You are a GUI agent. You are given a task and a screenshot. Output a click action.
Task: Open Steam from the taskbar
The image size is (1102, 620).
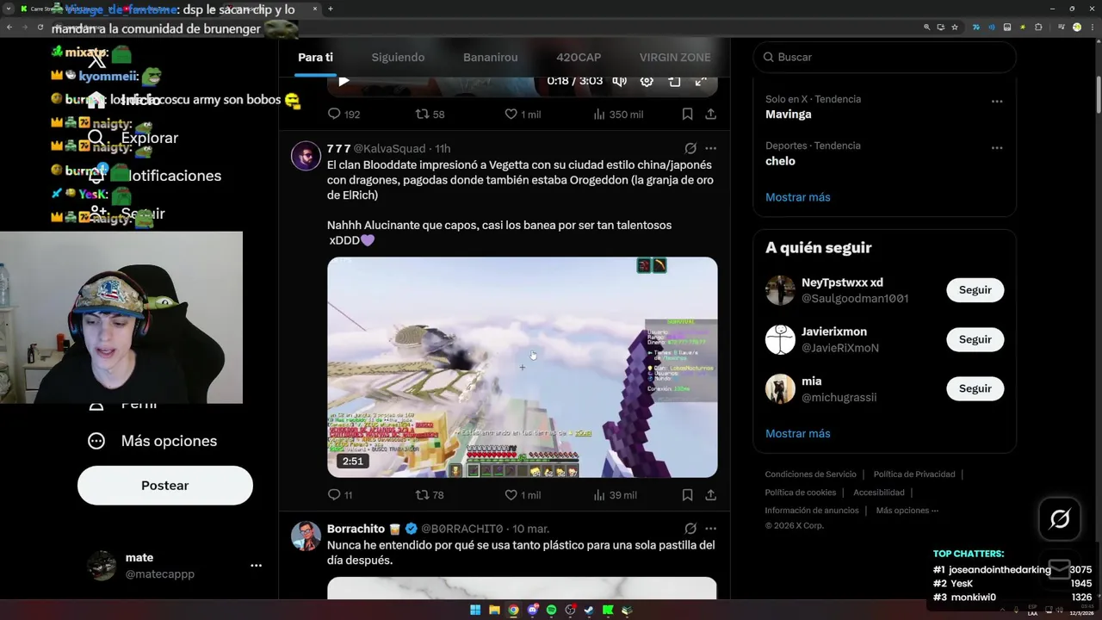click(x=589, y=611)
